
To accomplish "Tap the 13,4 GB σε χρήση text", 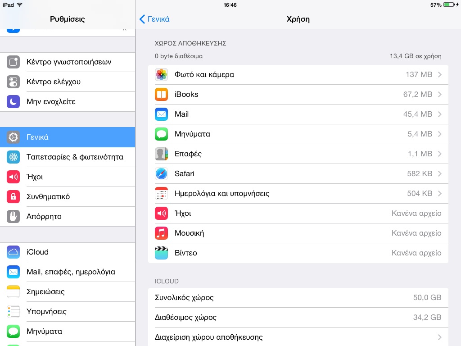I will click(x=416, y=56).
